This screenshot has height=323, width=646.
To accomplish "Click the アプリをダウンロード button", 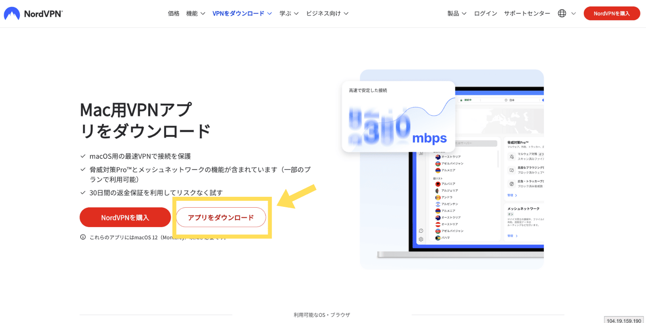I will 221,217.
